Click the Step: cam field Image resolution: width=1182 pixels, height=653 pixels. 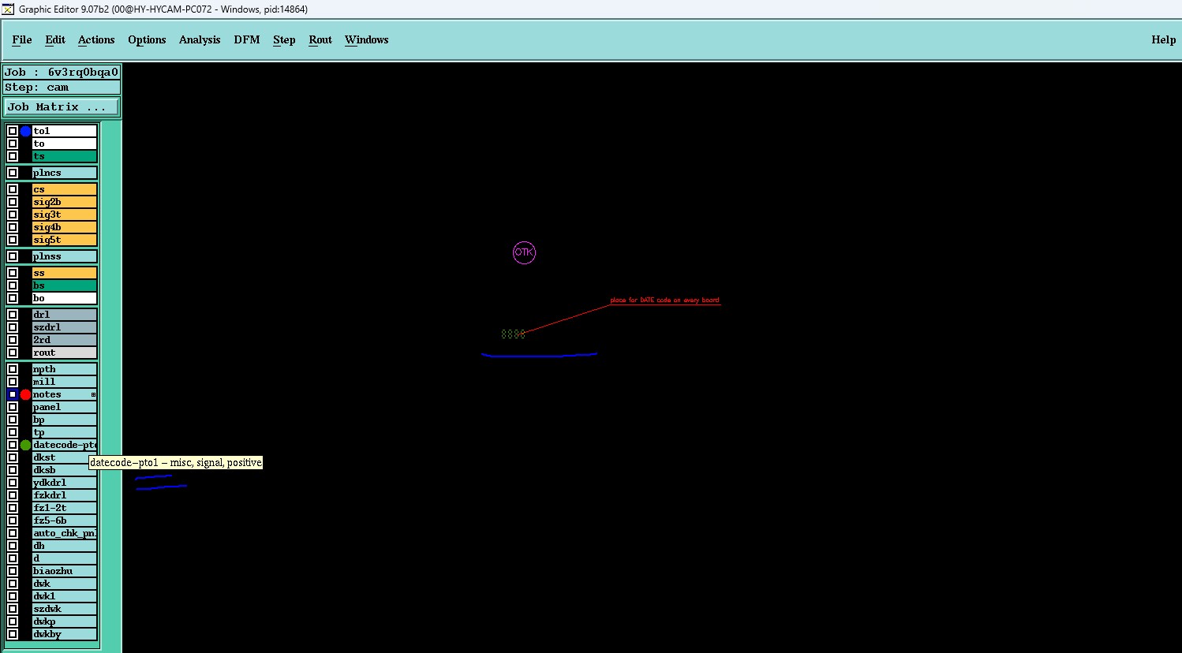coord(62,88)
